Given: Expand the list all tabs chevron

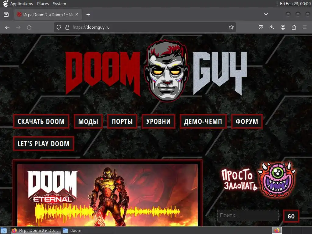Looking at the screenshot, I should tap(266, 14).
